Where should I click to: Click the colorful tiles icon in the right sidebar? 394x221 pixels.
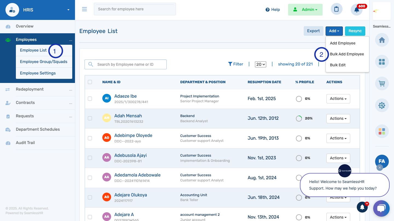point(381,131)
